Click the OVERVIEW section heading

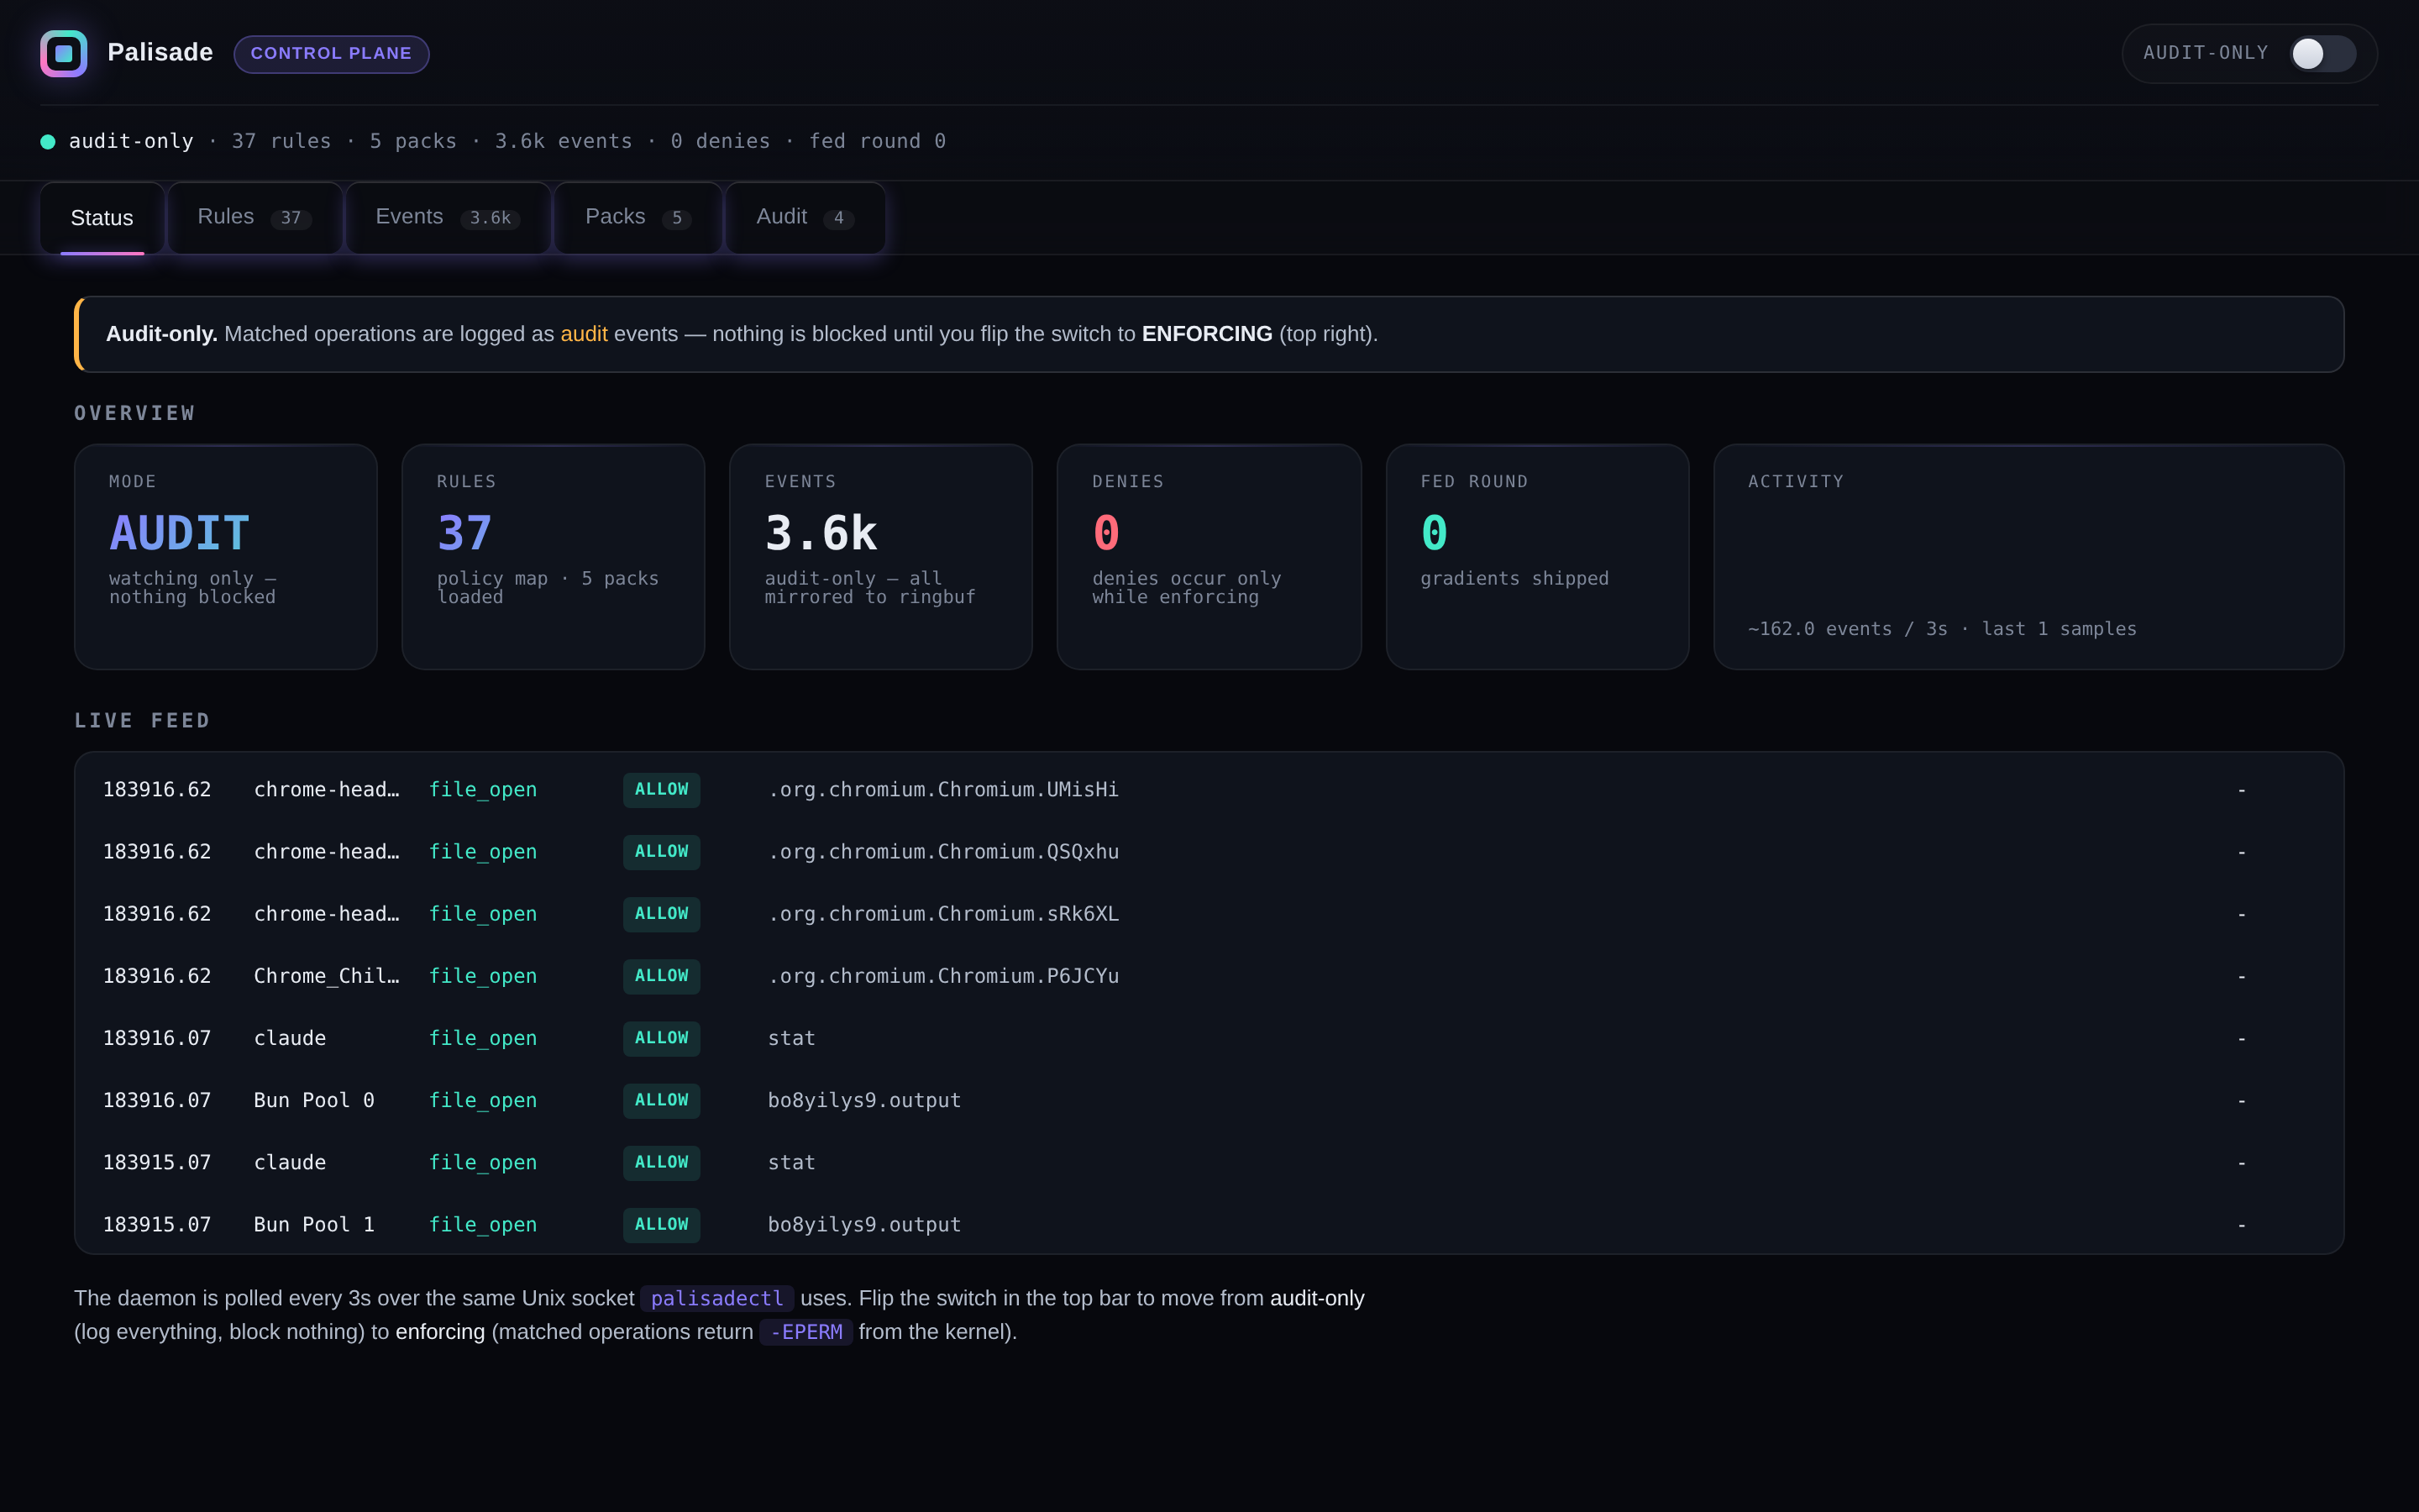click(135, 414)
